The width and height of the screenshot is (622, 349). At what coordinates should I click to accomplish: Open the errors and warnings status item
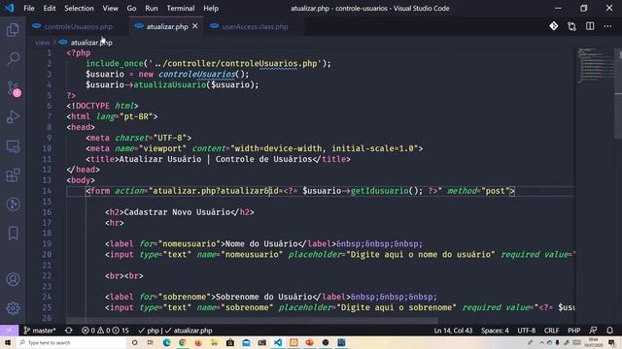[105, 330]
